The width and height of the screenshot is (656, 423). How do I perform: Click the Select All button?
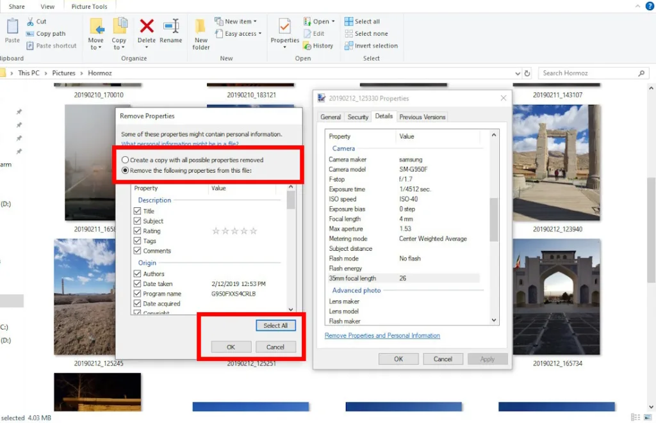click(x=275, y=325)
